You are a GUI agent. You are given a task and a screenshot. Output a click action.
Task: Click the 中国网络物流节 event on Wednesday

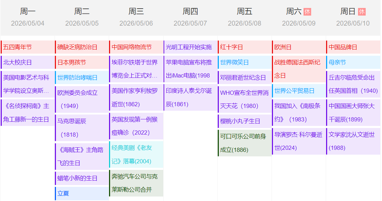click(136, 47)
